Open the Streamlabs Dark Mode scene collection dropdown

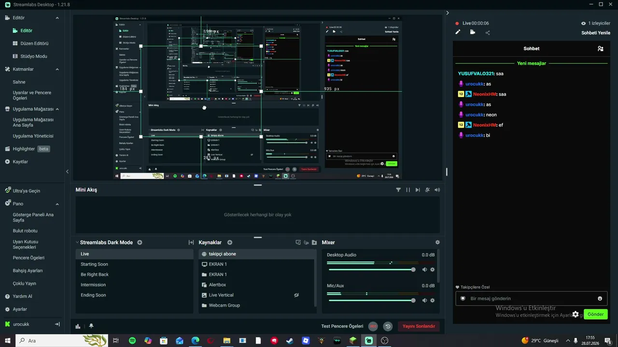[104, 242]
